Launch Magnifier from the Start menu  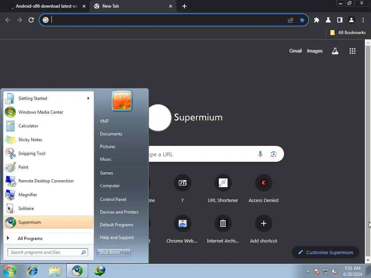(x=49, y=194)
